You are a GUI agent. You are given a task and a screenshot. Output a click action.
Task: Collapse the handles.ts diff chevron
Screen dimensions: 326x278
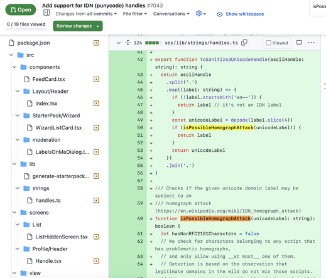point(119,43)
